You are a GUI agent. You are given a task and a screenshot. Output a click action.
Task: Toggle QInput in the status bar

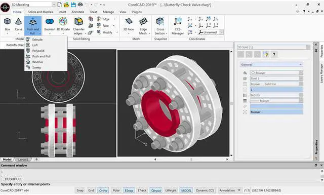tap(156, 190)
